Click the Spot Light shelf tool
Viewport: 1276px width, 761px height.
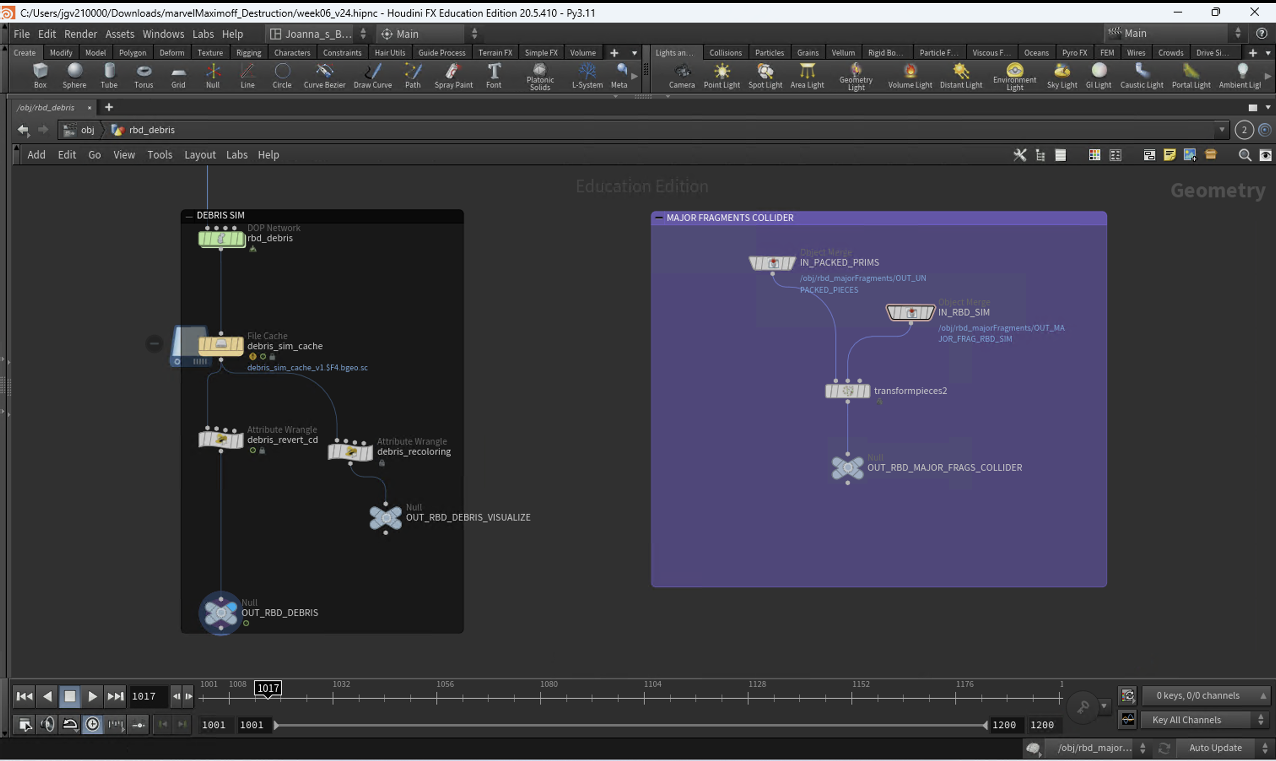pos(765,76)
